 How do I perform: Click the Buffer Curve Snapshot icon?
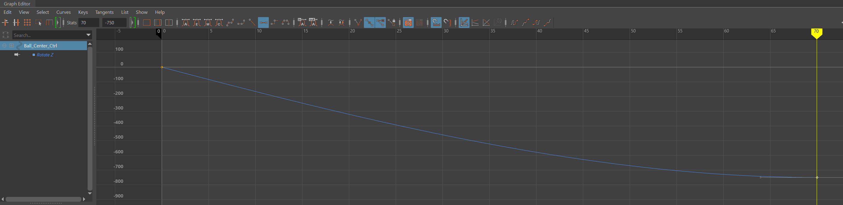click(331, 23)
